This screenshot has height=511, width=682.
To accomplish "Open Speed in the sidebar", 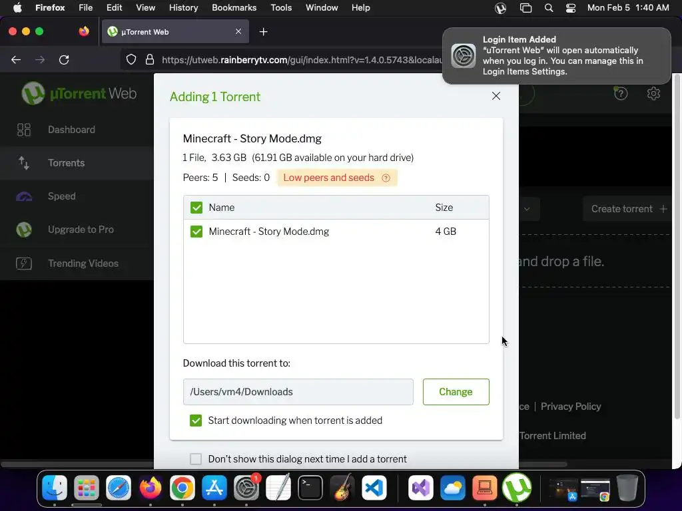I will 77,196.
